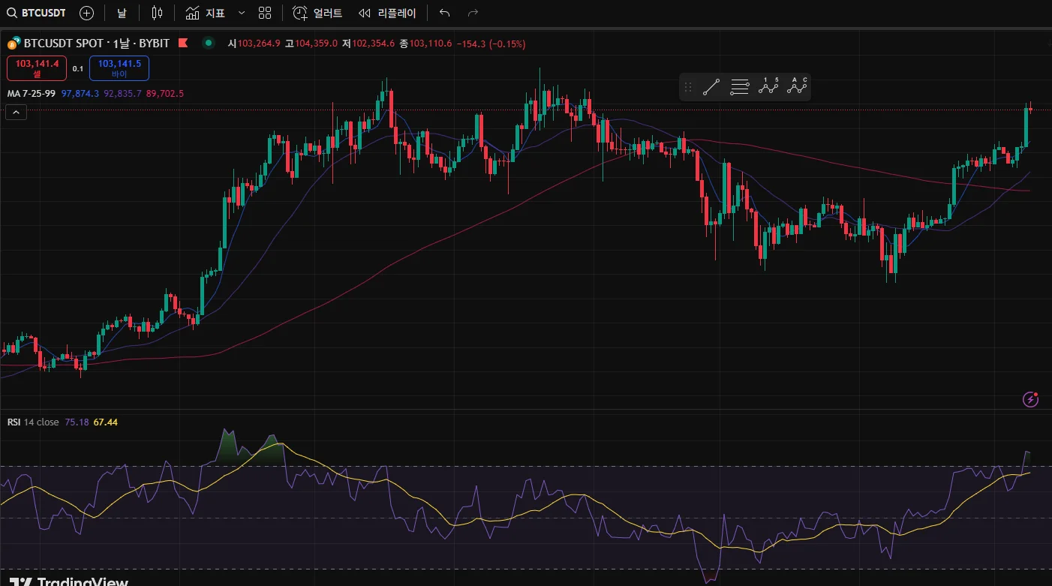This screenshot has height=586, width=1052.
Task: Click the BTCUSDT SPOT · 1날 · BYBIT title
Action: pos(97,44)
